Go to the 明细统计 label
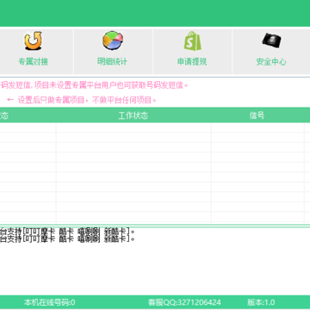The width and height of the screenshot is (310, 310). (112, 61)
